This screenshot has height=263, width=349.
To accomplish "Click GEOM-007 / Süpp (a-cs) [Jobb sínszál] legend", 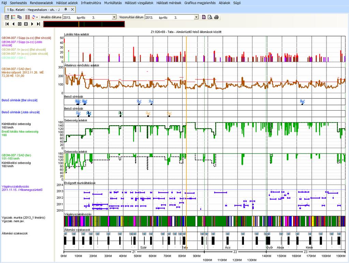I will pyautogui.click(x=22, y=44).
